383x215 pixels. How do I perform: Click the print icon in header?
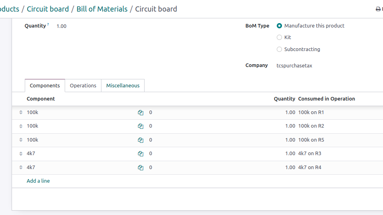pos(378,9)
